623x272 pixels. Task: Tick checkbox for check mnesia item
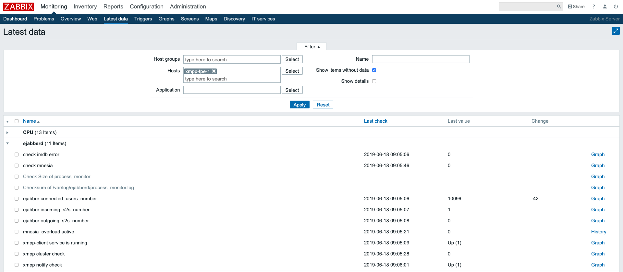point(17,166)
